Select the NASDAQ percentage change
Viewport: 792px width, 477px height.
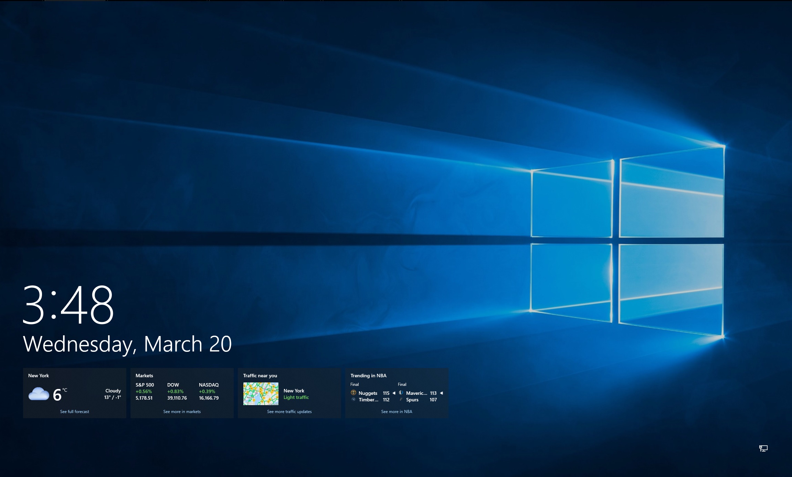207,391
